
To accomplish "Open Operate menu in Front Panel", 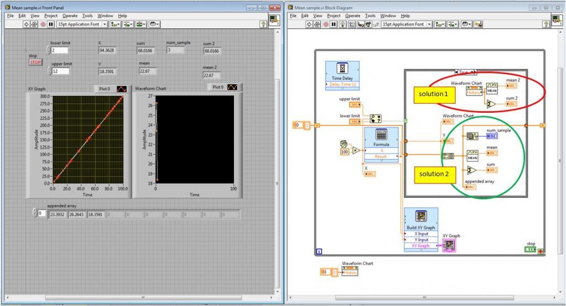I will 70,16.
